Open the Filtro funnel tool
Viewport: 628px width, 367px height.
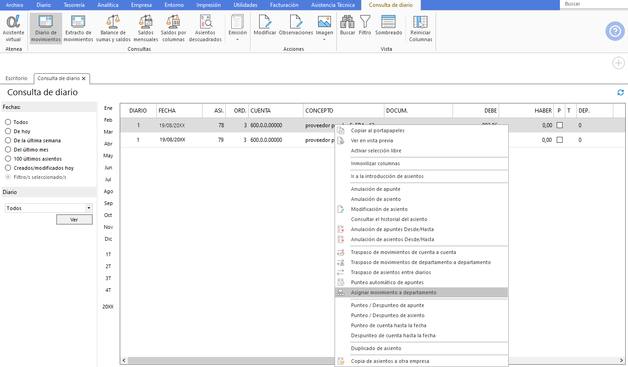(365, 25)
